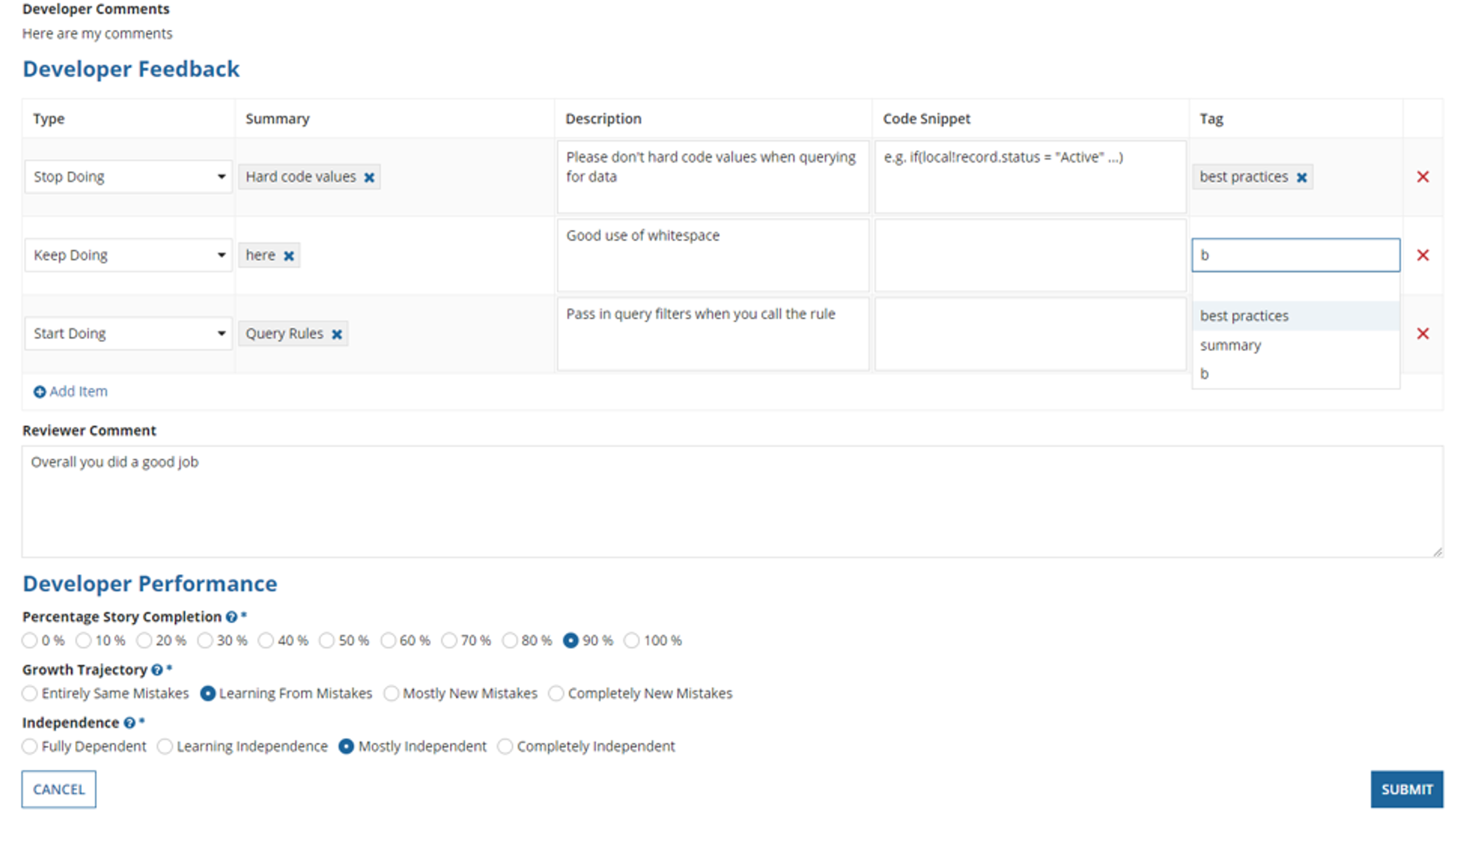Select 70 % story completion
The width and height of the screenshot is (1467, 845).
(449, 640)
